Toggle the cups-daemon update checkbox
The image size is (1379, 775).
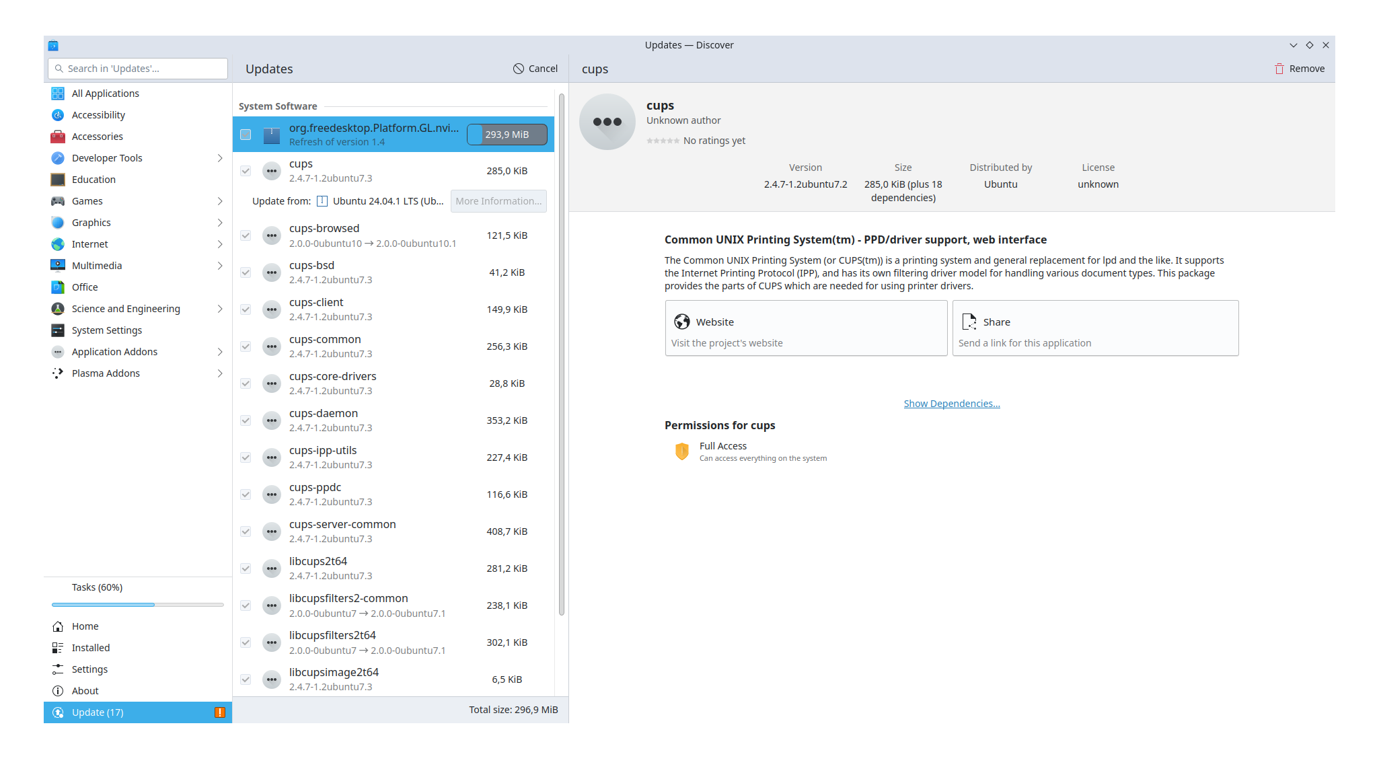[246, 420]
